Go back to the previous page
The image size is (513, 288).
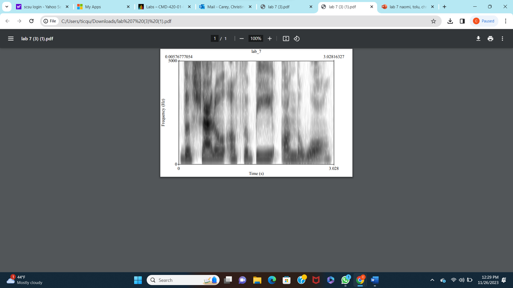coord(7,21)
